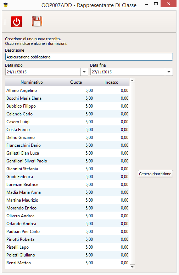Click the Genera ripartizione button
The image size is (179, 275).
pos(155,174)
